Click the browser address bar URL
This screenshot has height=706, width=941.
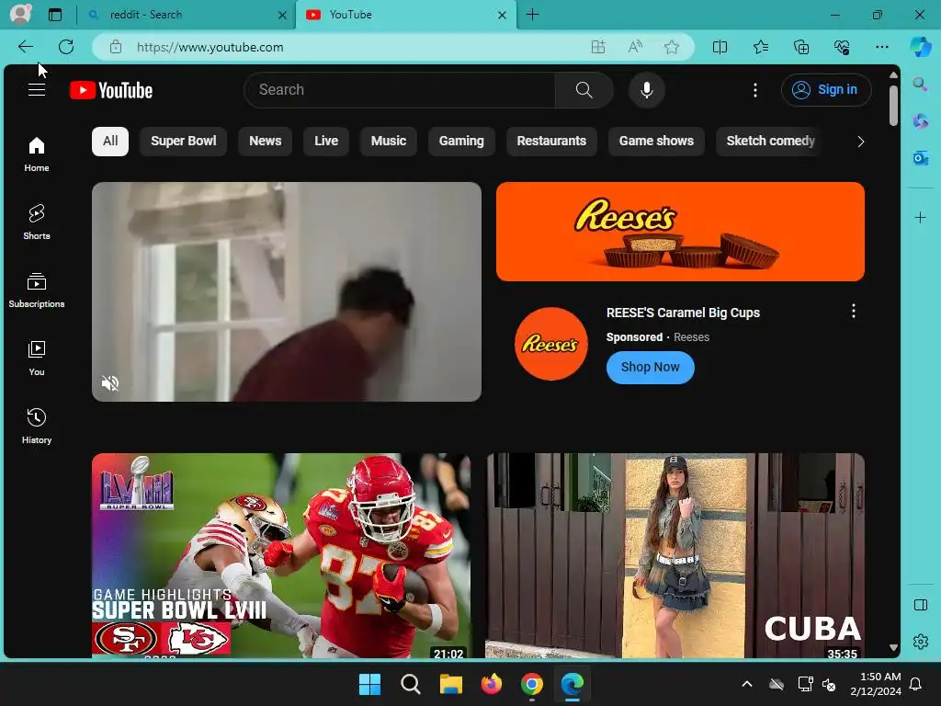210,47
